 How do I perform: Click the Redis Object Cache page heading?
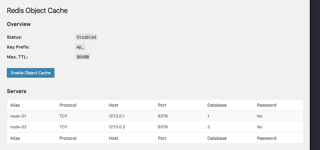tap(37, 11)
